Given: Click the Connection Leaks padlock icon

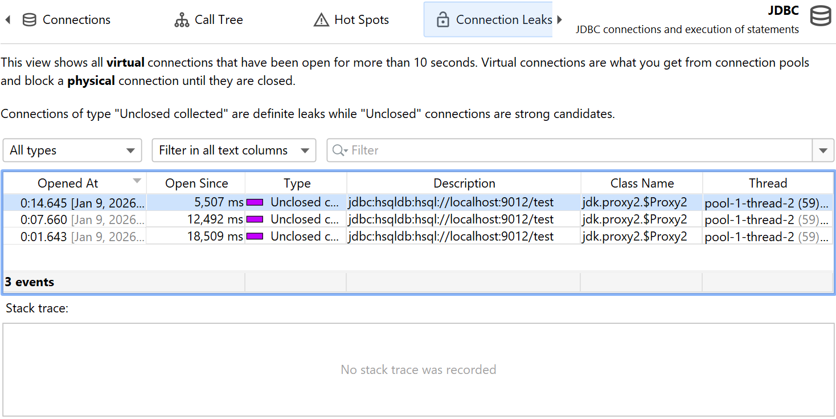Looking at the screenshot, I should pyautogui.click(x=442, y=20).
